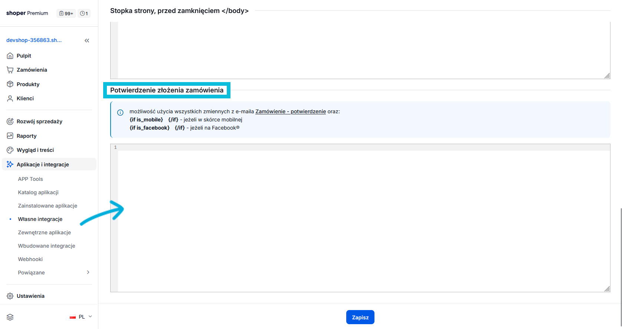
Task: Select Aplikacje i integracje menu item
Action: click(x=49, y=164)
